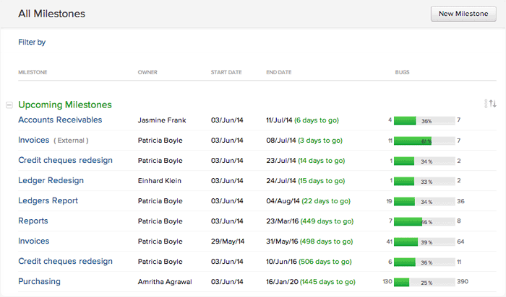Viewport: 506px width, 297px height.
Task: Click the Accounts Receivables bug progress bar
Action: (424, 120)
